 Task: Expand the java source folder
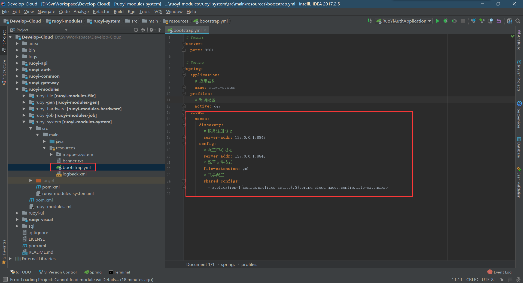44,141
